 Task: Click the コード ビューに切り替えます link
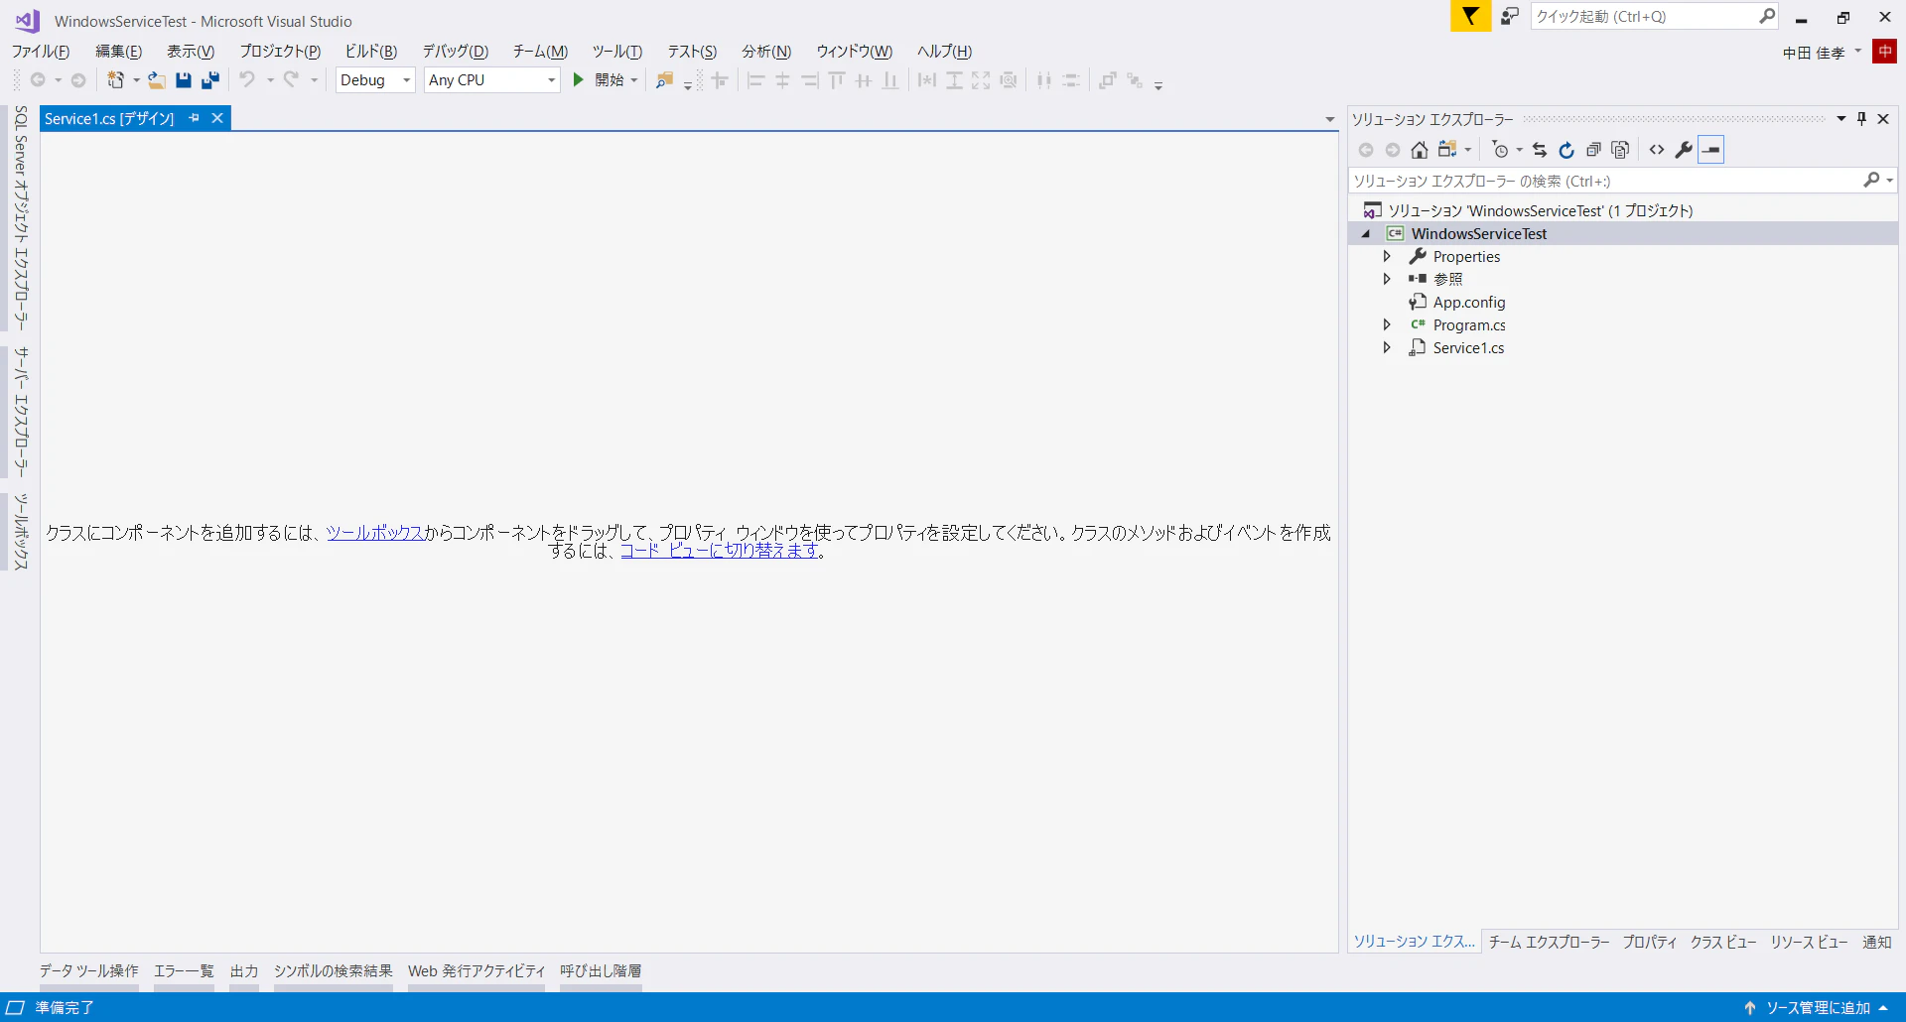(x=720, y=551)
